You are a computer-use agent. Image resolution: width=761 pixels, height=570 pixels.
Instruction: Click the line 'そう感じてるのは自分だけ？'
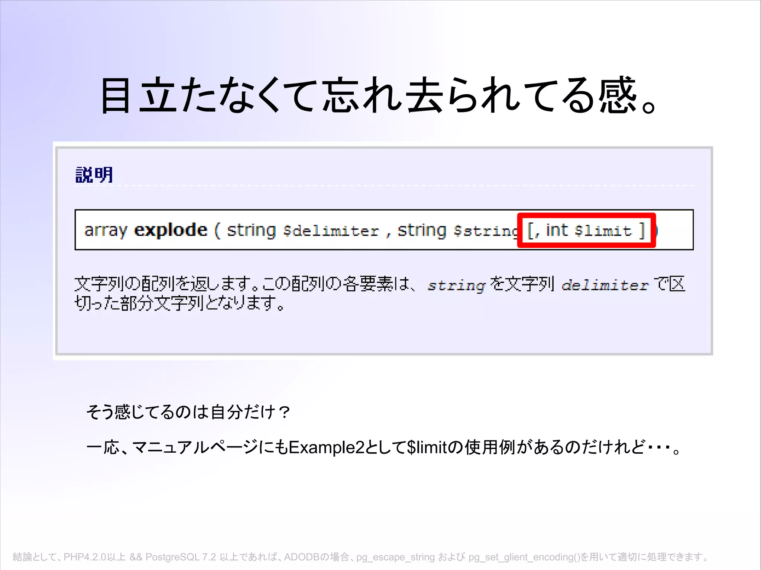click(188, 412)
